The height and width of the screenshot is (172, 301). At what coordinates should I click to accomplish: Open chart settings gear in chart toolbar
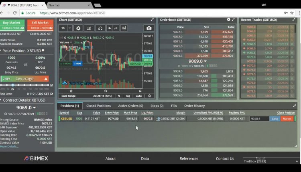point(78,28)
